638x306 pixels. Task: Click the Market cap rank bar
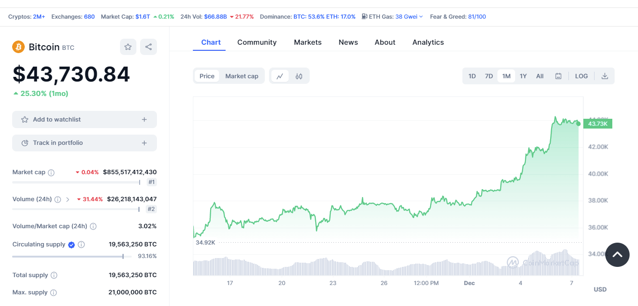point(76,182)
